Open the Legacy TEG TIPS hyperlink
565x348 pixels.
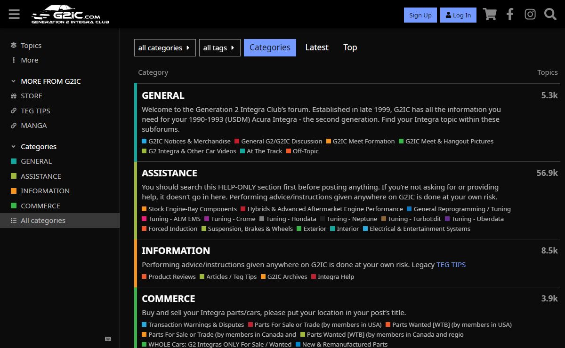(x=451, y=265)
